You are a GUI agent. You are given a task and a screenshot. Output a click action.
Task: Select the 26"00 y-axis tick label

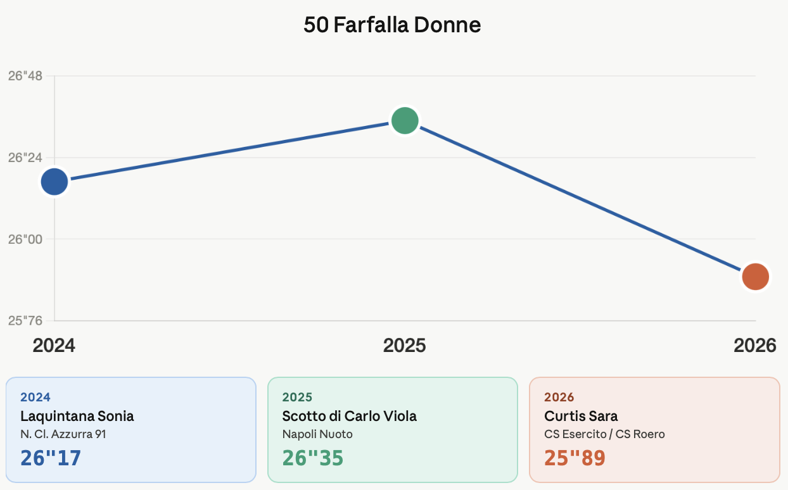click(25, 239)
